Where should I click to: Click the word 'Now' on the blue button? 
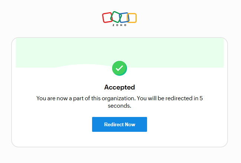130,124
